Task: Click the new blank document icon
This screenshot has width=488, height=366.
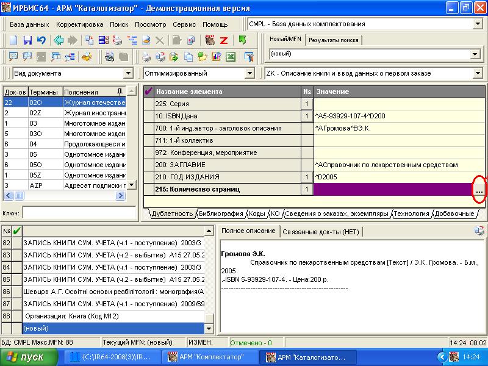Action: (13, 40)
